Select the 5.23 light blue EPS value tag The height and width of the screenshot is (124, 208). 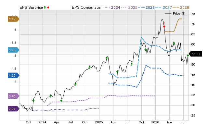[14, 50]
